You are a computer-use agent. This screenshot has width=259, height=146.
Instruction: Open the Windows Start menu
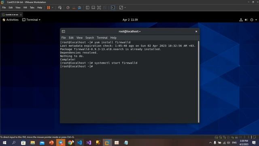point(4,142)
